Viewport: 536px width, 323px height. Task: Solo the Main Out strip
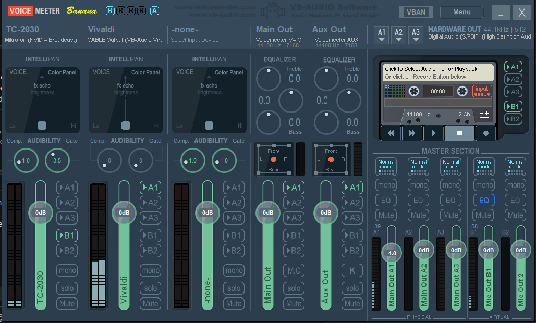click(x=294, y=288)
